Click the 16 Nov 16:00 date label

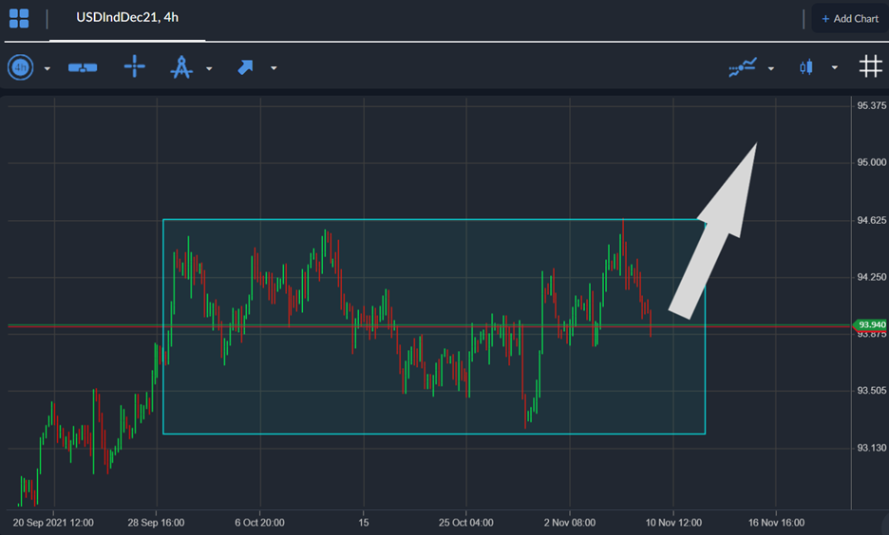[776, 523]
